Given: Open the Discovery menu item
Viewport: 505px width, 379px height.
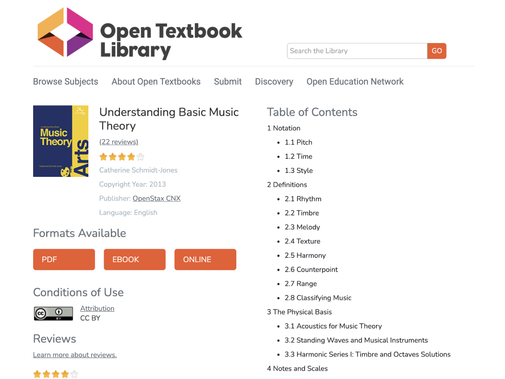Looking at the screenshot, I should (274, 82).
